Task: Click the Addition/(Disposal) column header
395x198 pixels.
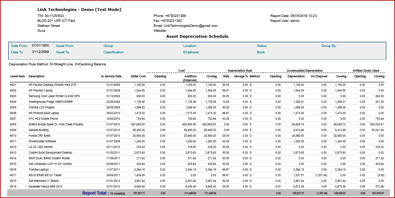Action: 191,78
